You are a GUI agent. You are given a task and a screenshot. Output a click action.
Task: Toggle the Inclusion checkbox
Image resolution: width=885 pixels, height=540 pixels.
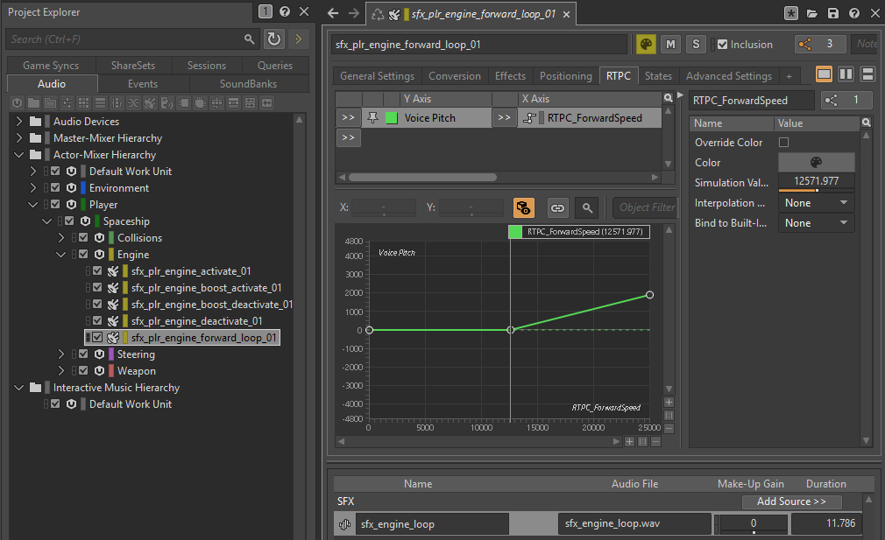point(722,45)
